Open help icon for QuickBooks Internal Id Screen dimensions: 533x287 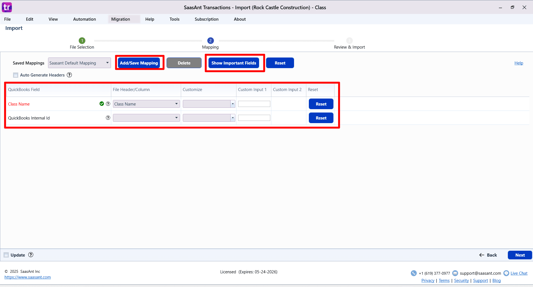[108, 118]
